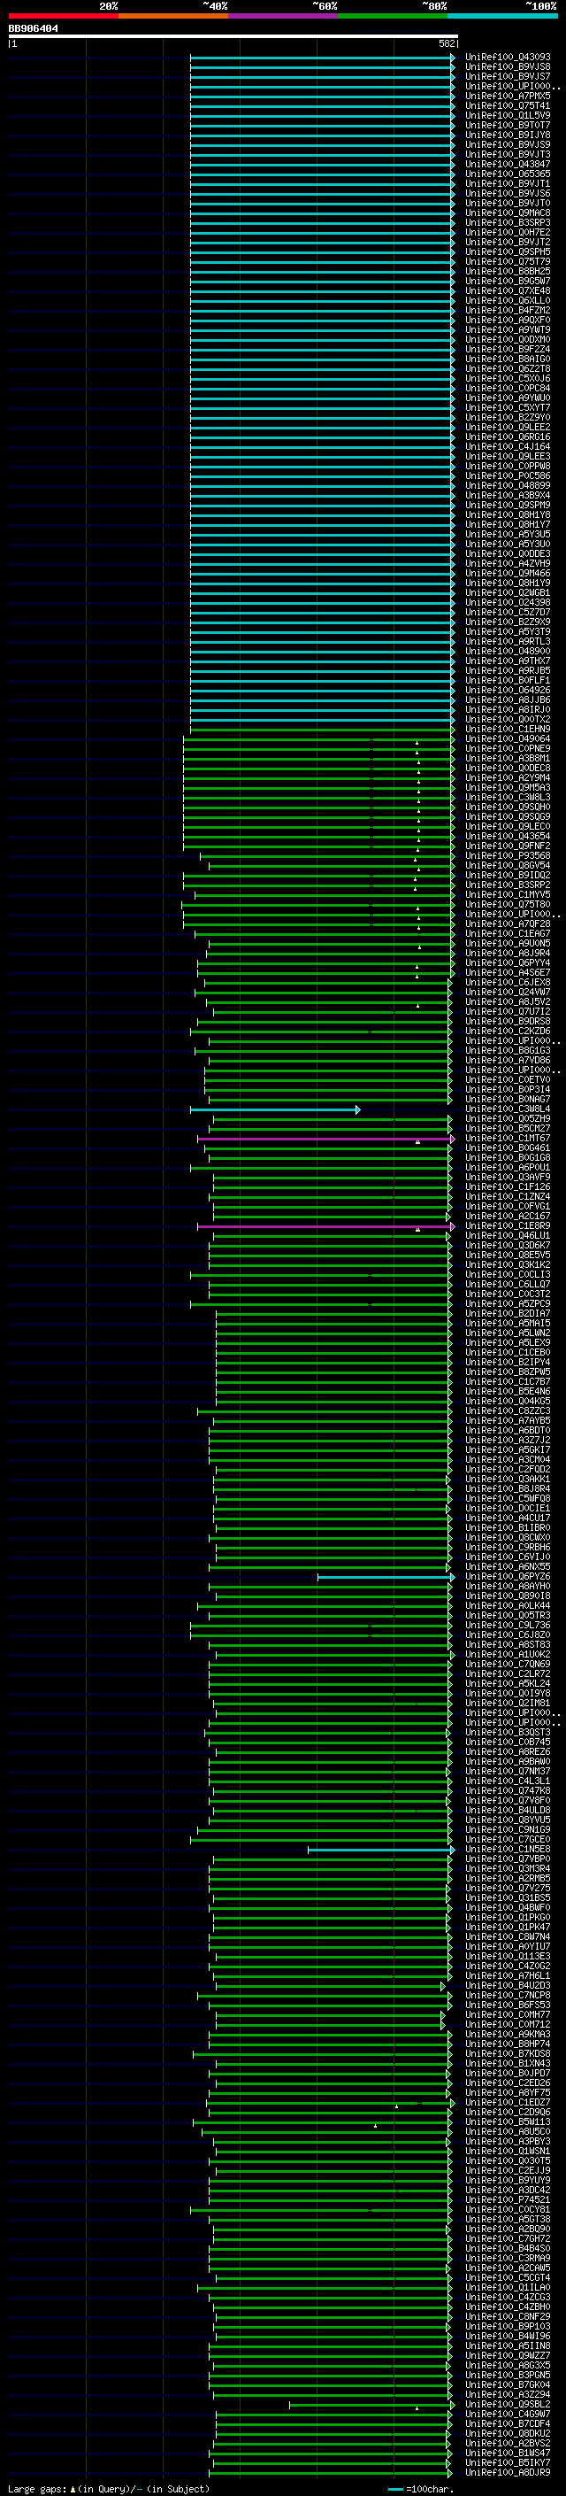Select hit UniRef100_B8ZPW5
Image resolution: width=566 pixels, height=2496 pixels.
click(x=508, y=1372)
